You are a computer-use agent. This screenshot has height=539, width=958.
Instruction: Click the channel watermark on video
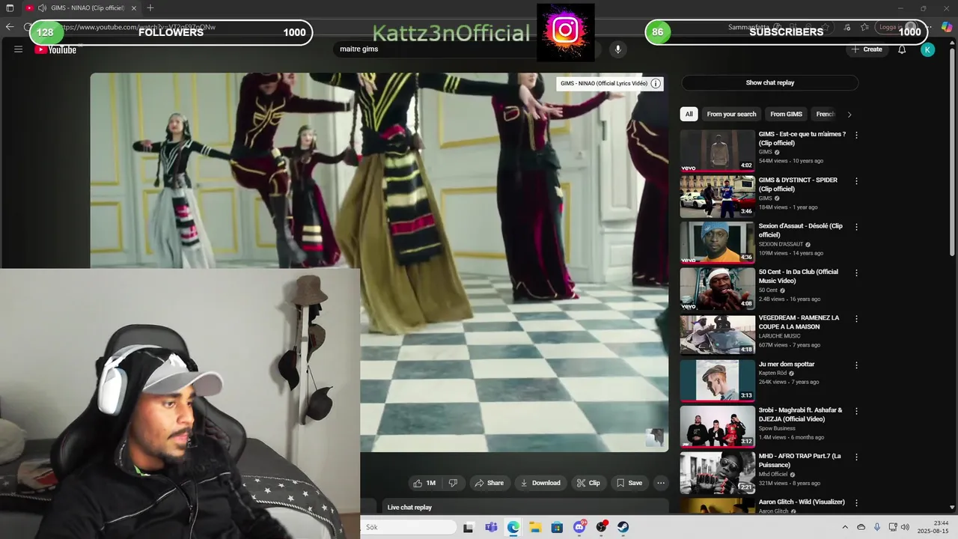[654, 437]
